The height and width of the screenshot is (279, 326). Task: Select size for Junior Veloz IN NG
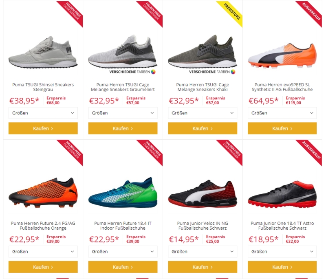coord(203,252)
